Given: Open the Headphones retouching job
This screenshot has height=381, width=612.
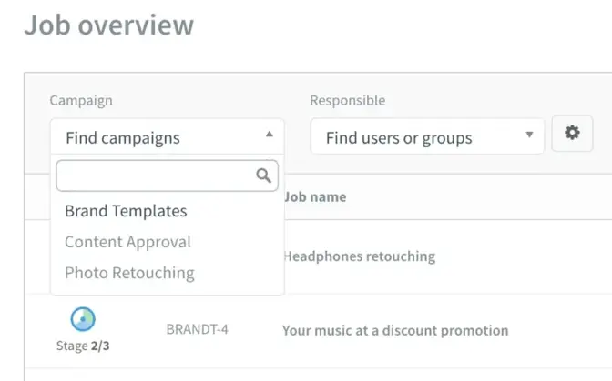Looking at the screenshot, I should click(359, 256).
